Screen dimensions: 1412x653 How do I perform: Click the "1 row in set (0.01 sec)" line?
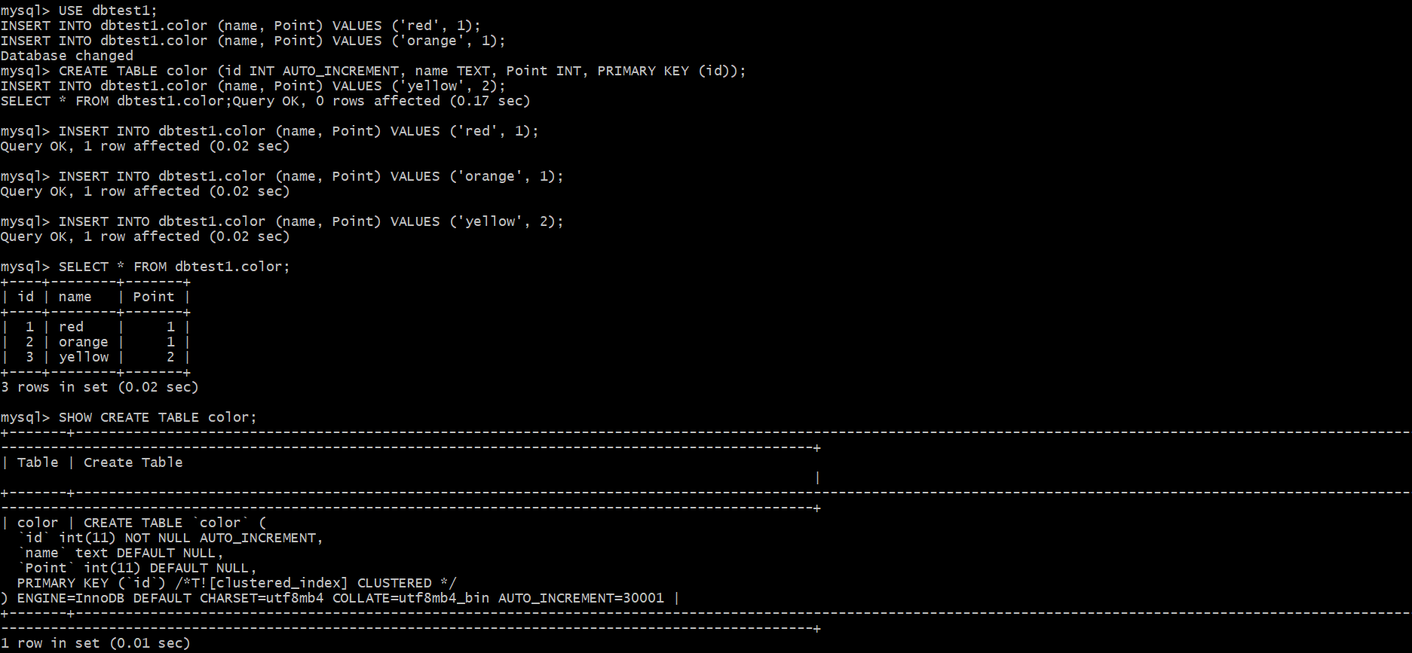pos(96,643)
